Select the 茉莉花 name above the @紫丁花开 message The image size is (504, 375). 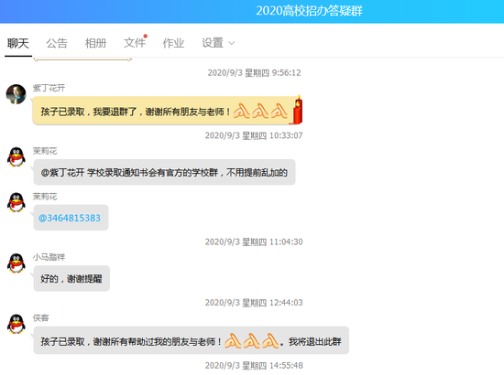coord(45,151)
